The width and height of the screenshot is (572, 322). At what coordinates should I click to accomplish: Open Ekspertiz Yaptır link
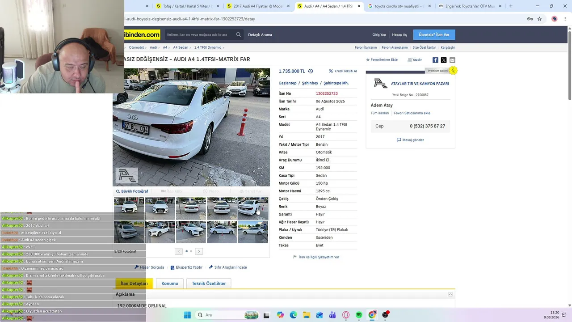[x=186, y=267]
